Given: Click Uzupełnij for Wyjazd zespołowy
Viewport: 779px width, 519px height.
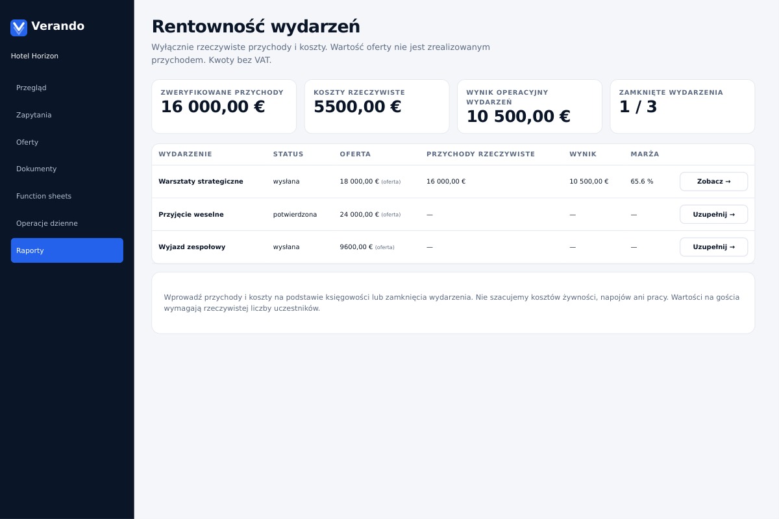Looking at the screenshot, I should tap(713, 247).
